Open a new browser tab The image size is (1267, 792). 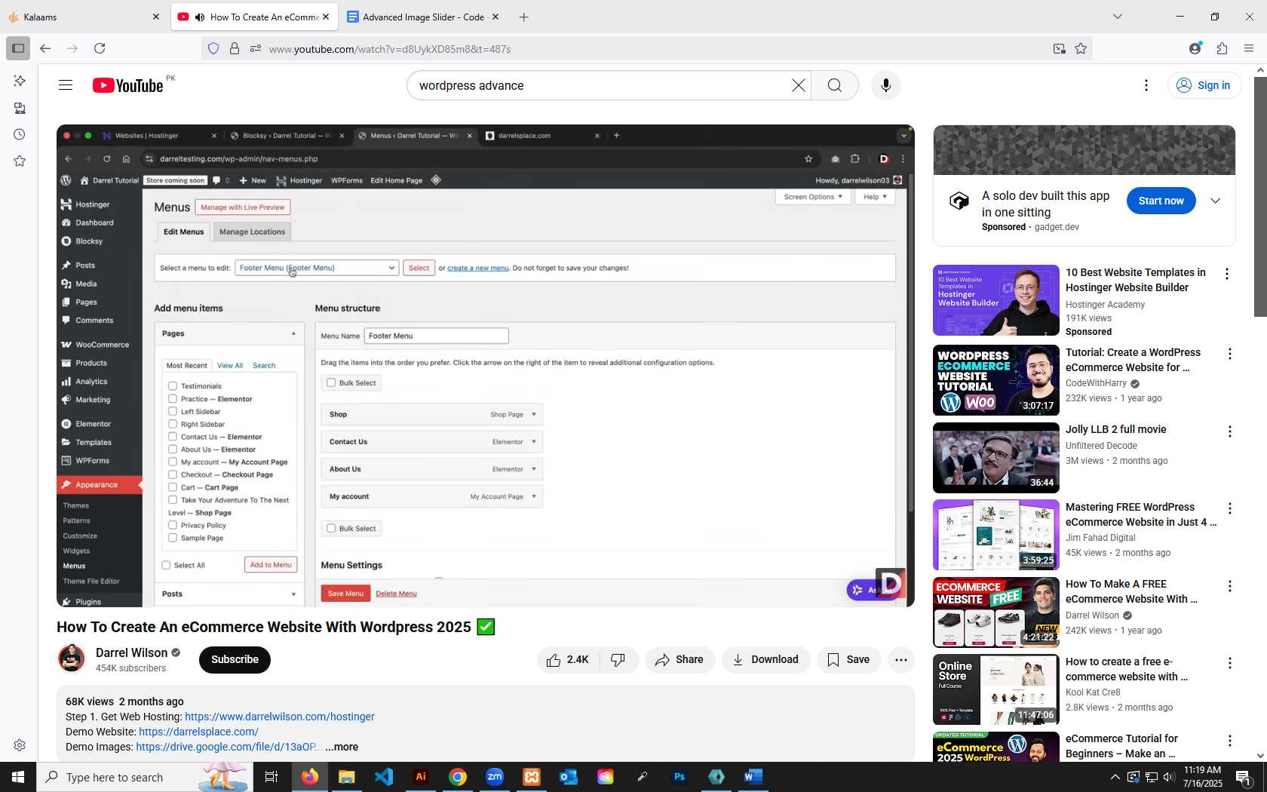524,17
